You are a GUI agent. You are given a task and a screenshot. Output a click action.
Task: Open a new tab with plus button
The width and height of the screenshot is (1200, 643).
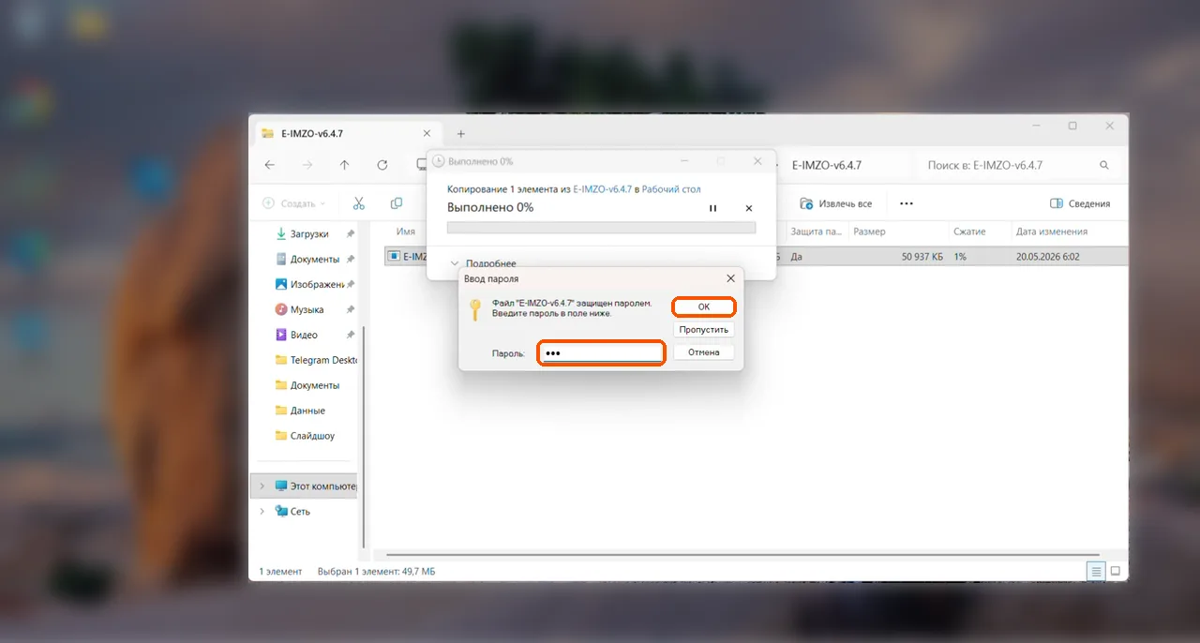460,134
